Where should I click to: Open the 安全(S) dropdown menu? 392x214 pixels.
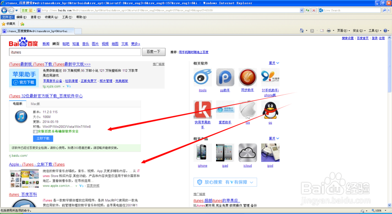tap(359, 31)
